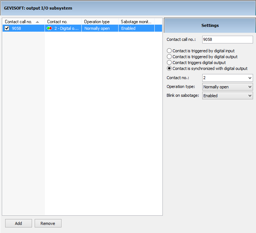Focus the Contact call no. input field
Viewport: 256px width, 233px height.
227,39
